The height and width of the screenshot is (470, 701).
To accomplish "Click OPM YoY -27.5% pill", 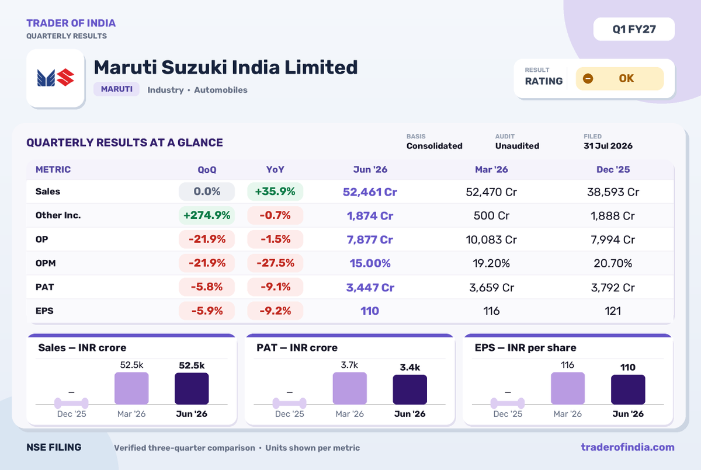I will pyautogui.click(x=275, y=263).
